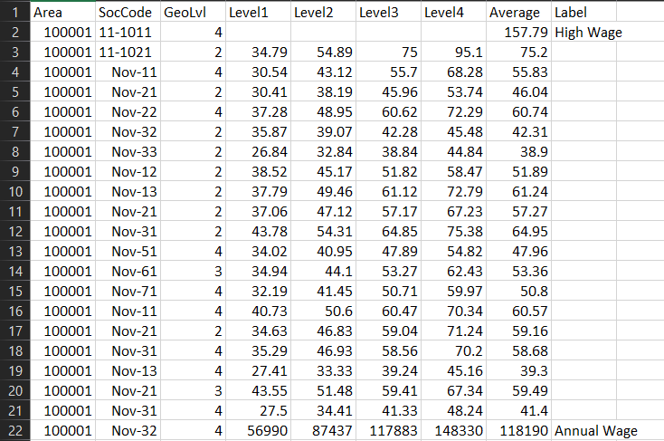Screen dimensions: 664x441
Task: Select the Nov-71 SocCode cell
Action: pyautogui.click(x=128, y=292)
